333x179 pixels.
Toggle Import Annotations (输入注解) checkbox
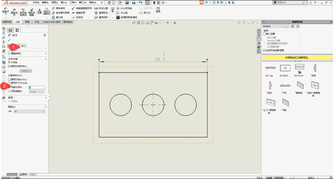[264, 34]
